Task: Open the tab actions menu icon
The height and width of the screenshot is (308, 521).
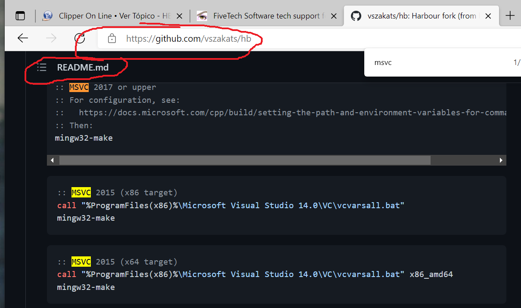Action: (x=20, y=16)
